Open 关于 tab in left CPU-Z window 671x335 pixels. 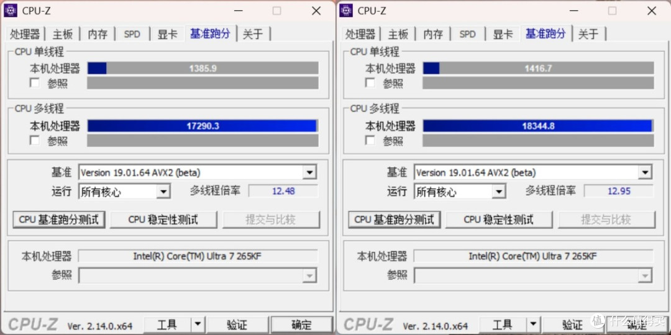(253, 34)
